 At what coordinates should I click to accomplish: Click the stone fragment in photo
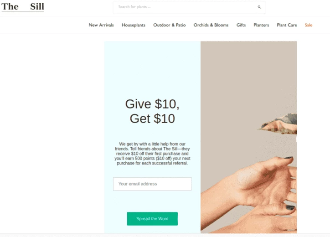pyautogui.click(x=278, y=124)
